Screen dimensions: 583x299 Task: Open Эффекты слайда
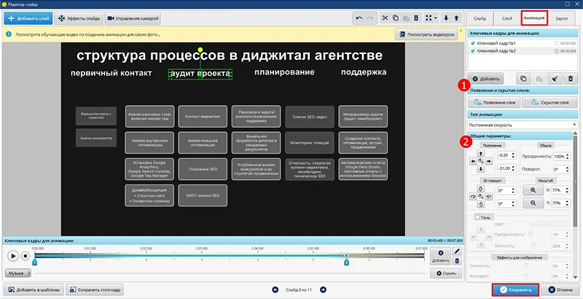[79, 18]
